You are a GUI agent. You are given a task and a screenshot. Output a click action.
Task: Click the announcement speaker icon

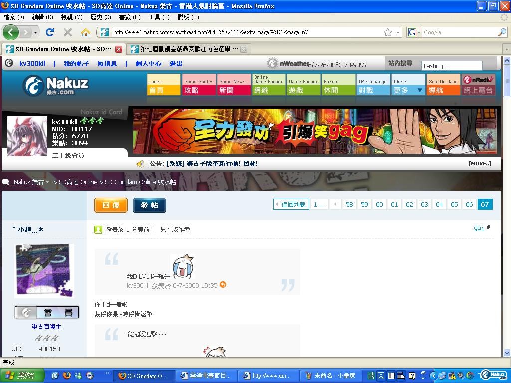click(x=140, y=164)
